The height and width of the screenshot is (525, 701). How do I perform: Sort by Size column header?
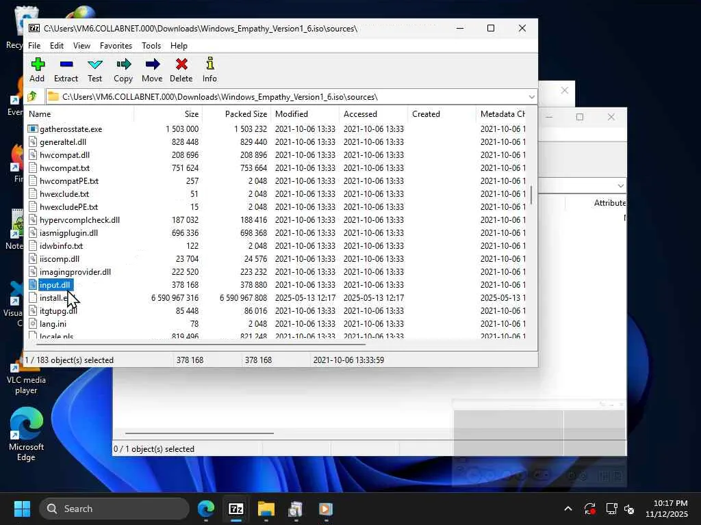(168, 114)
